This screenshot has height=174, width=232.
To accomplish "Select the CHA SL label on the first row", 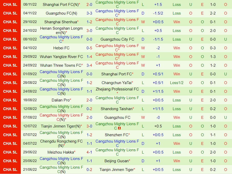I will click(x=10, y=4).
